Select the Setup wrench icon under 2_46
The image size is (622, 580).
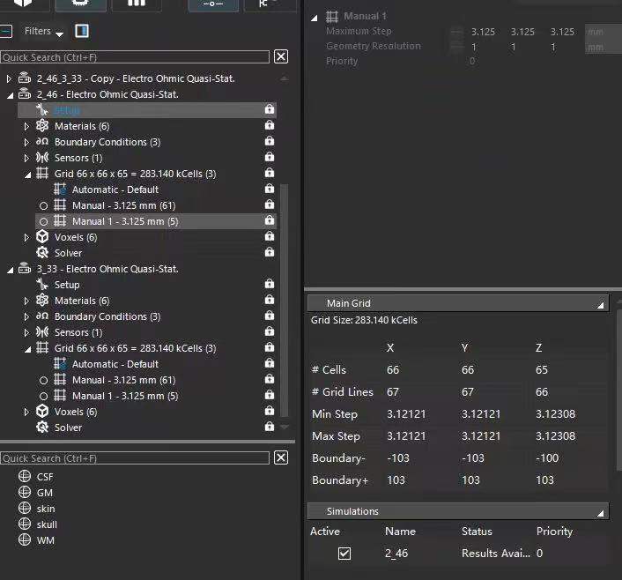click(x=42, y=109)
